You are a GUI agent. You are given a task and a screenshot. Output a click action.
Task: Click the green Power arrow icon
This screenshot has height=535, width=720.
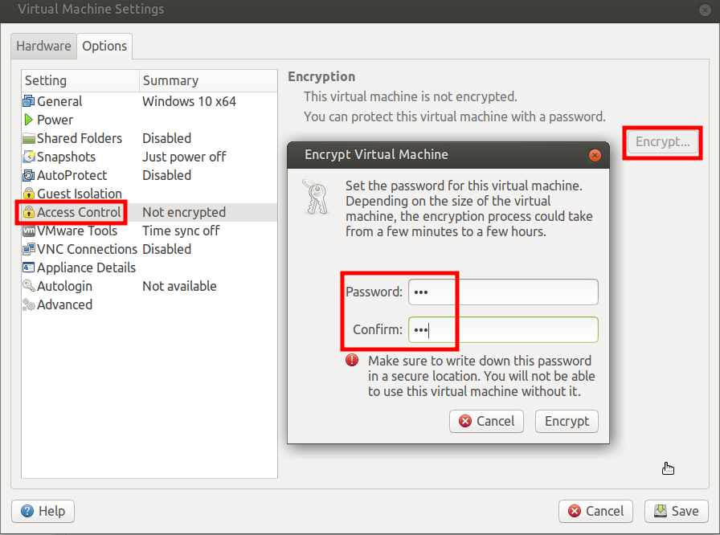tap(28, 120)
